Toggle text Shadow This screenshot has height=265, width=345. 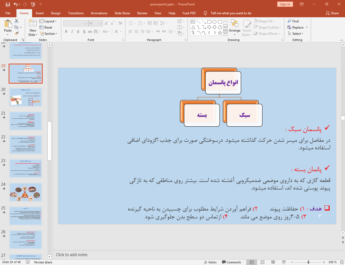84,32
